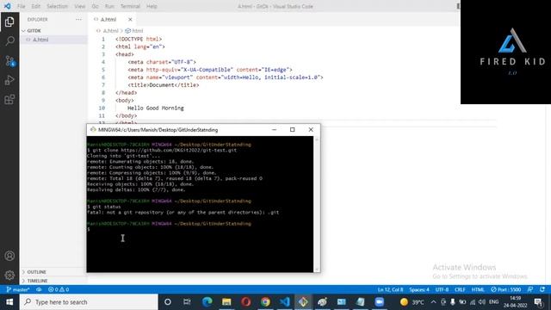Click the DOCTYPE line in the editor

pyautogui.click(x=139, y=39)
